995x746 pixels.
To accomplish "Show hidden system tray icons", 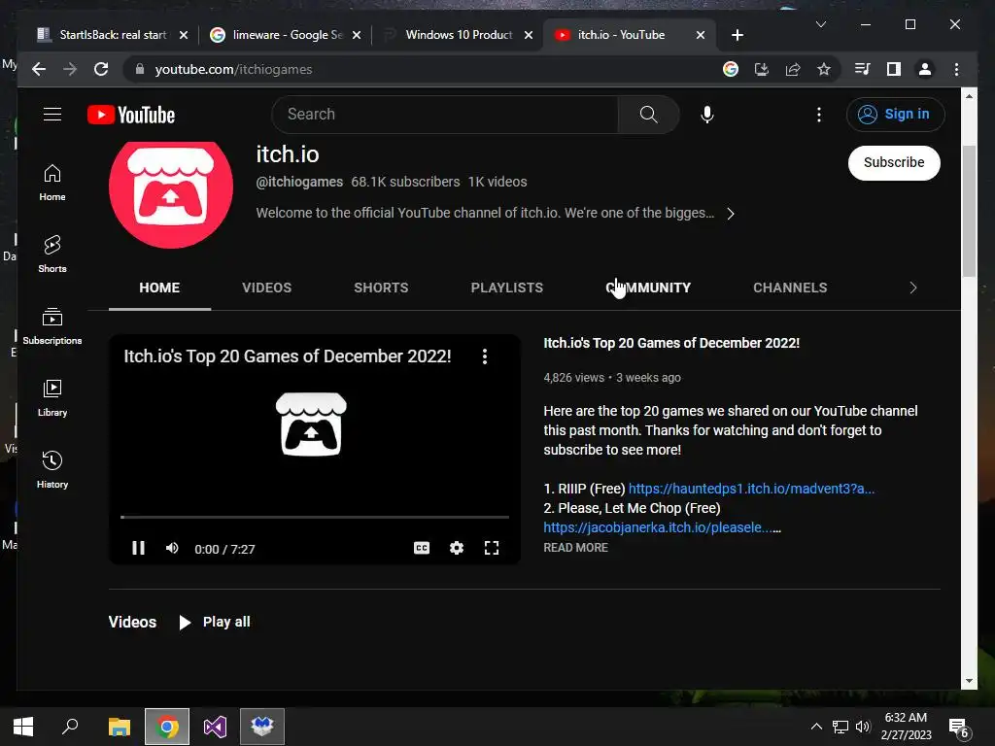I will 816,727.
